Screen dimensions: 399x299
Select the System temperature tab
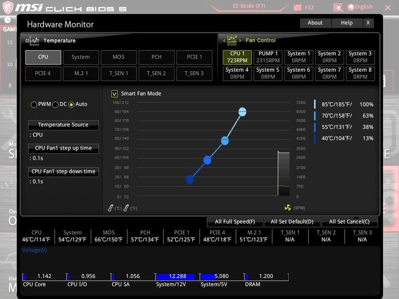(x=81, y=57)
